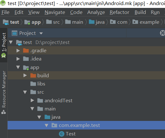
Task: Open the Refactor menu
Action: click(x=119, y=12)
